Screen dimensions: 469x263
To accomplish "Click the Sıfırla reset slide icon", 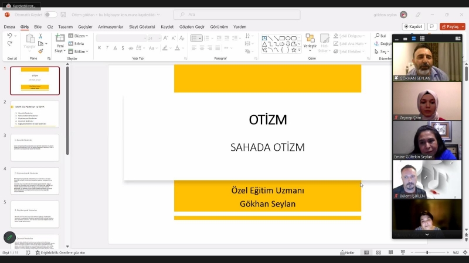I will (x=71, y=44).
